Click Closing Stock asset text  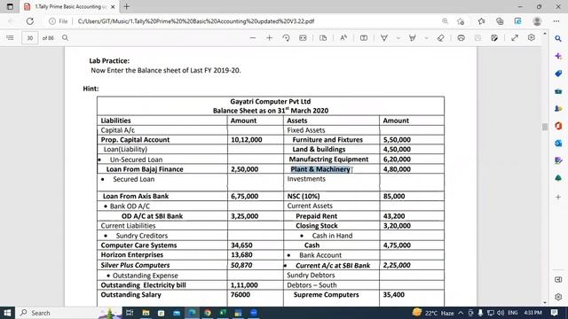coord(317,226)
